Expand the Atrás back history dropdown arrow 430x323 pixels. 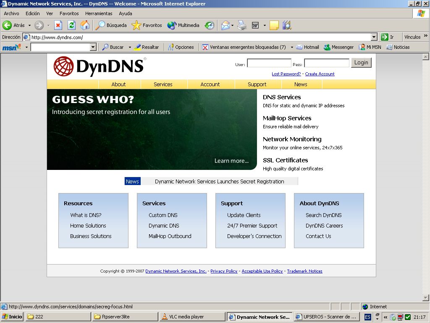(x=29, y=26)
